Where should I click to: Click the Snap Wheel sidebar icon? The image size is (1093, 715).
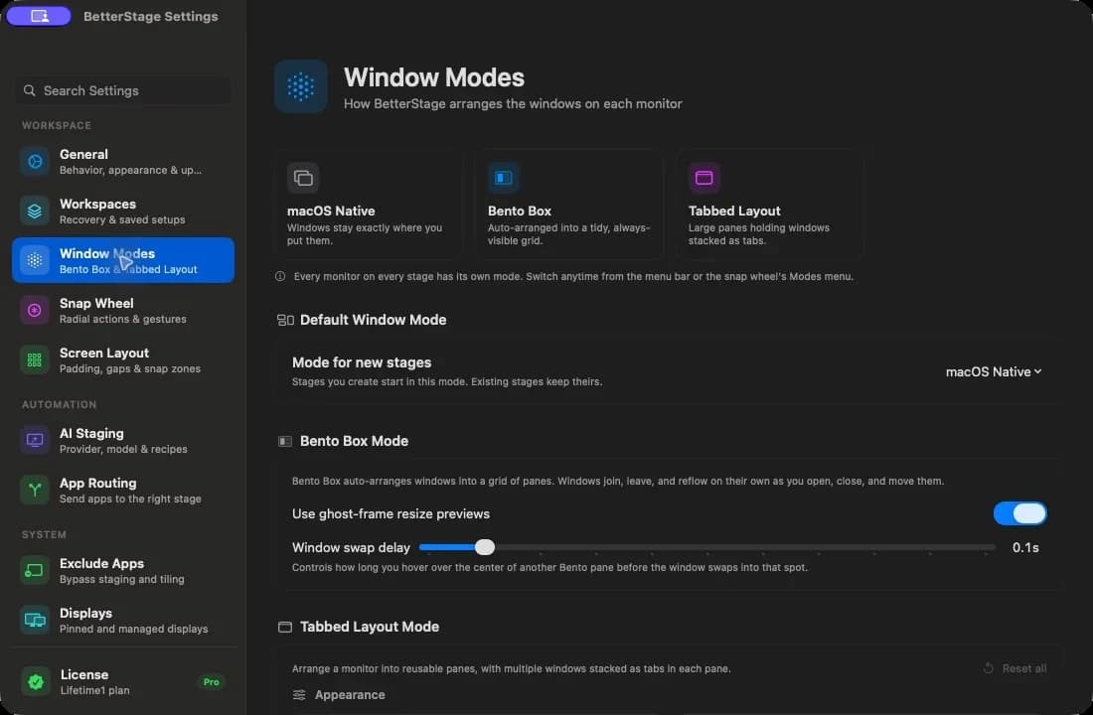click(34, 310)
